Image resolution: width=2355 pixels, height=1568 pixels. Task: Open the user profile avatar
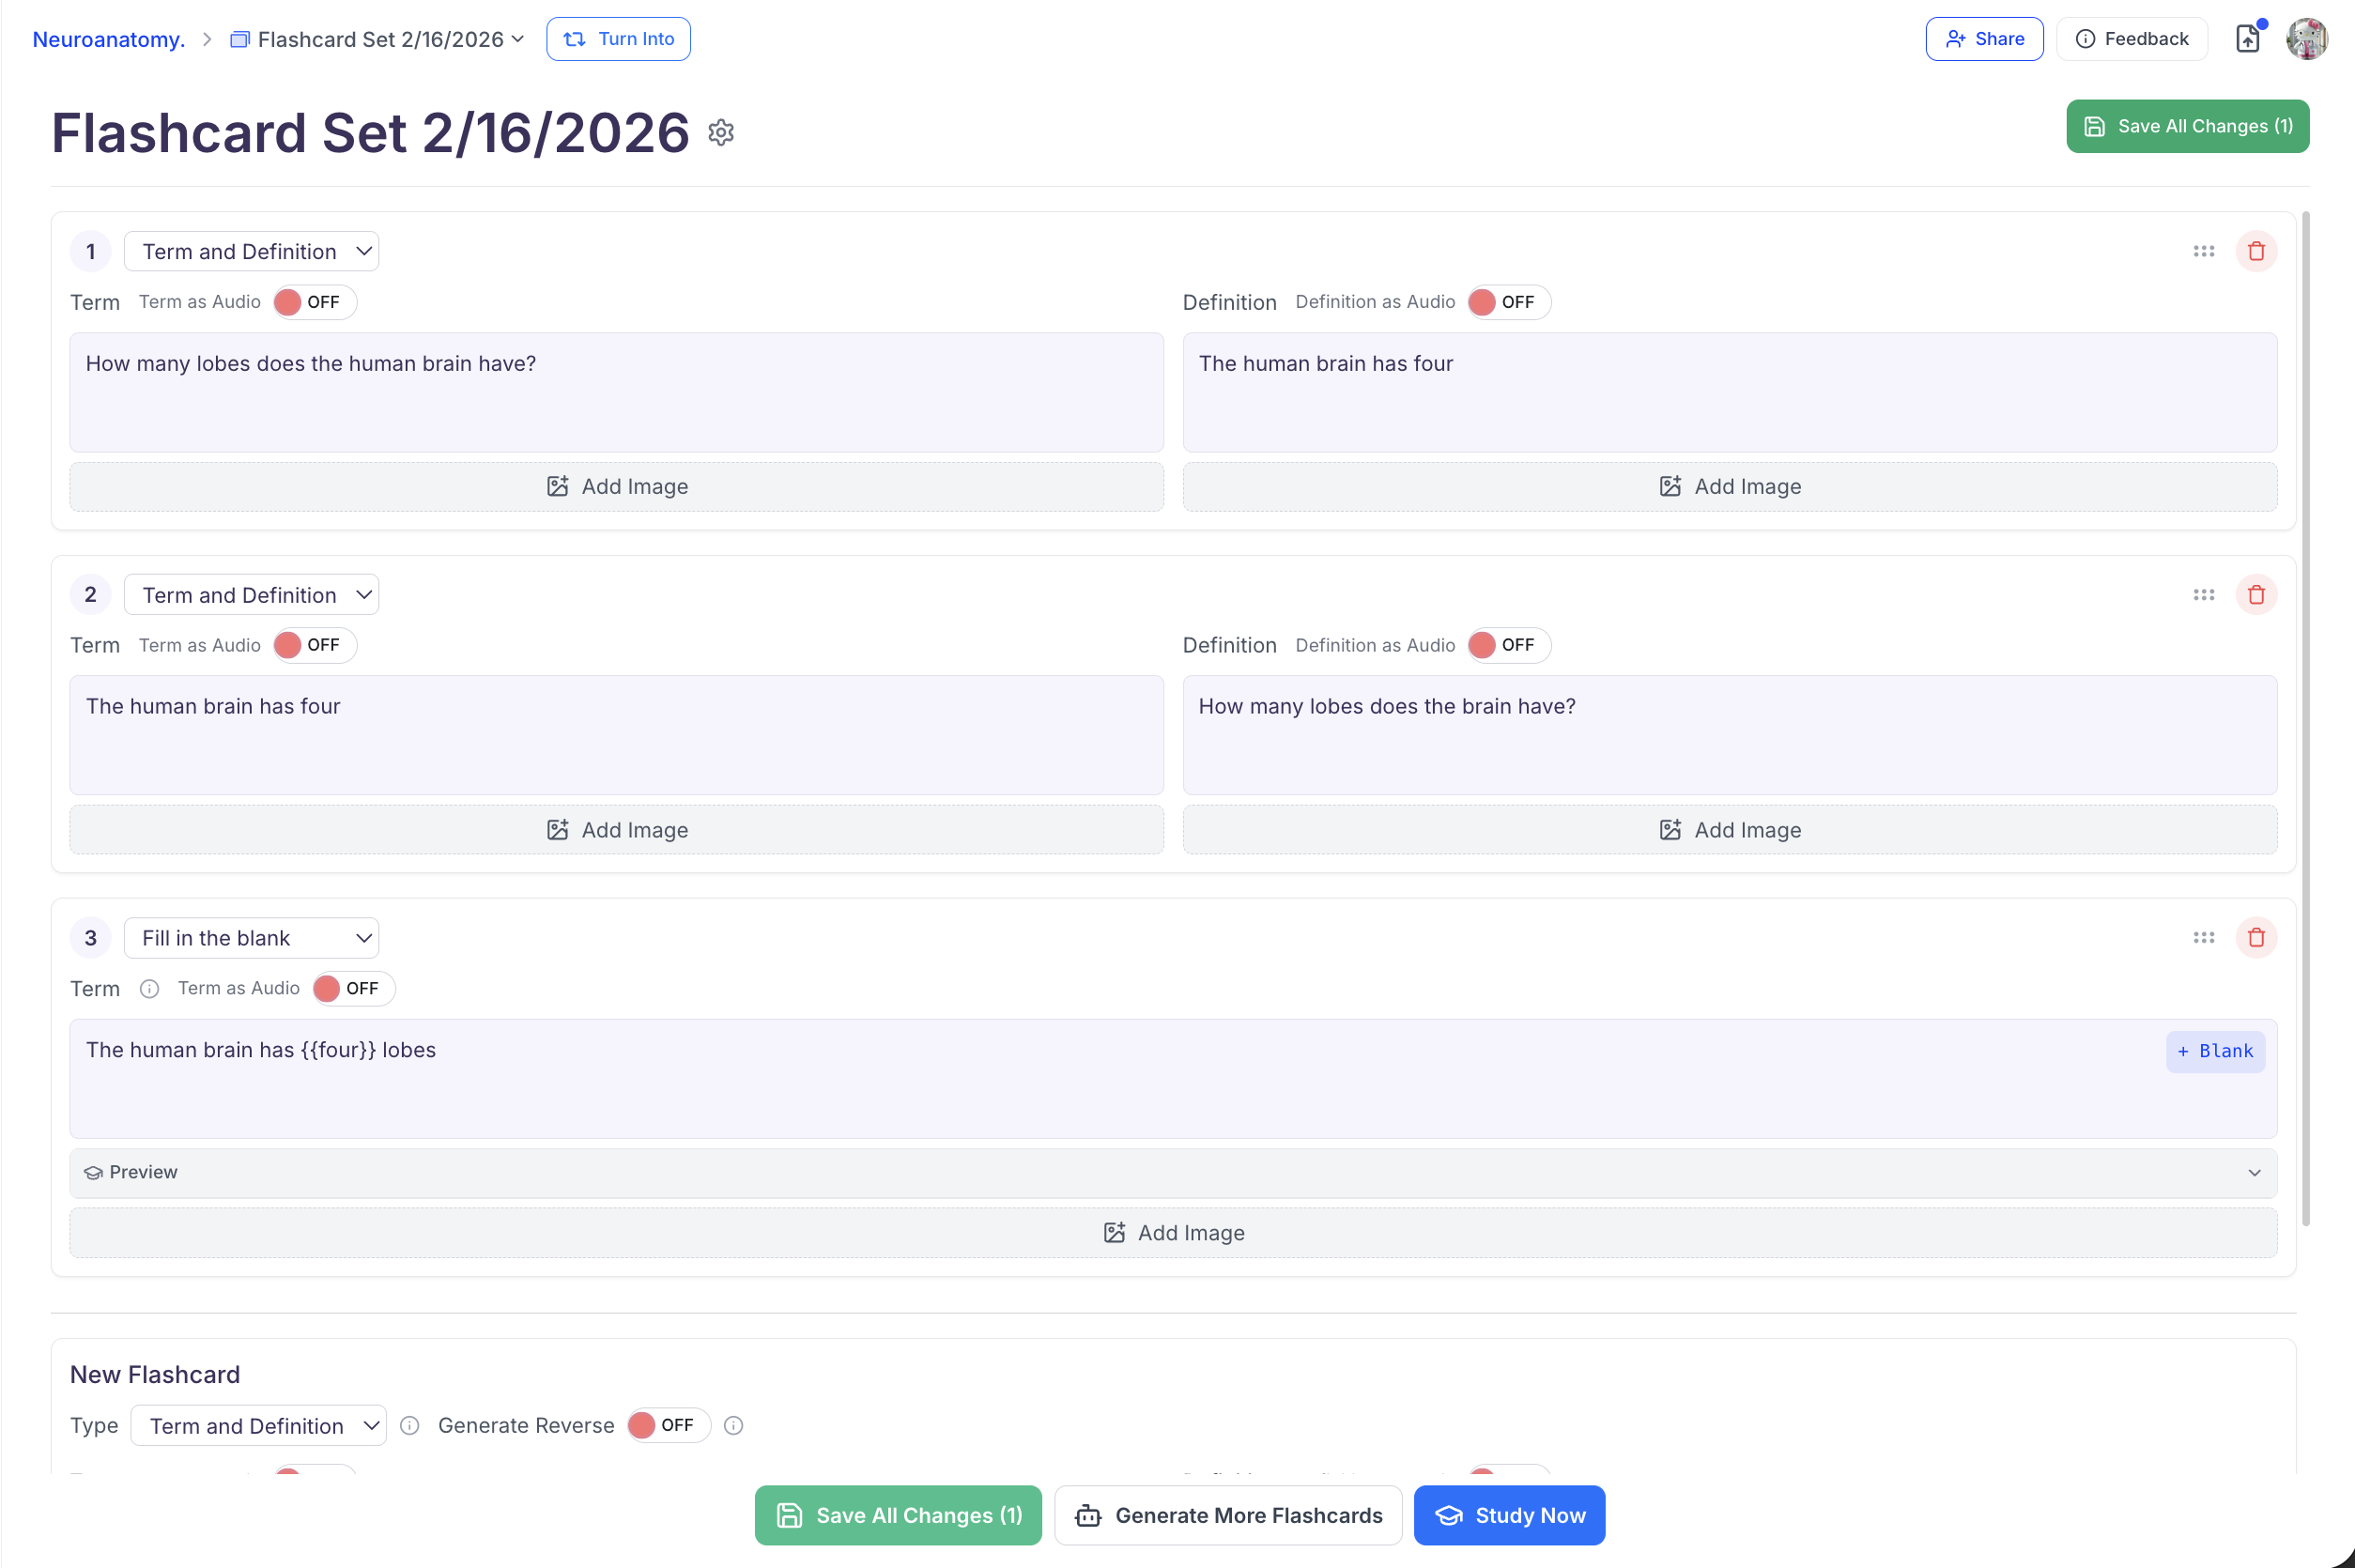pos(2306,39)
